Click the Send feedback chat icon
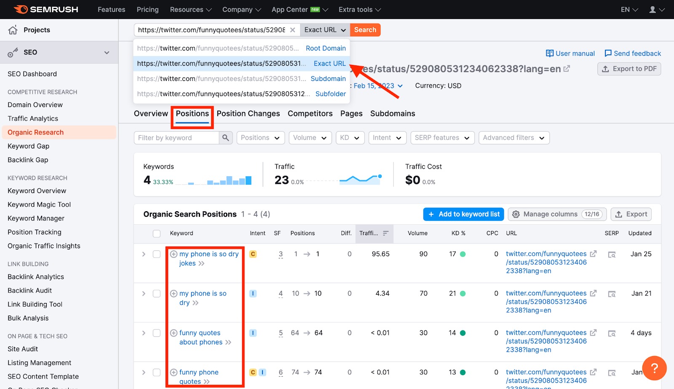 click(608, 54)
